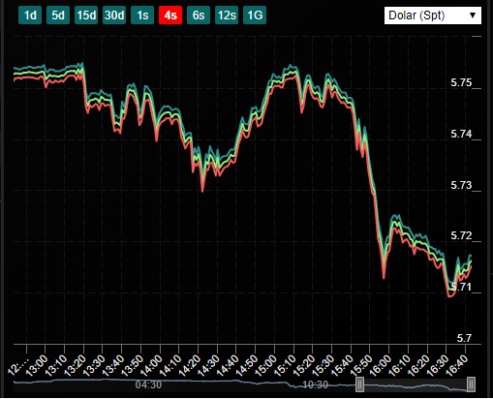Switch chart to 5d range
Viewport: 493px width, 399px height.
[x=58, y=15]
